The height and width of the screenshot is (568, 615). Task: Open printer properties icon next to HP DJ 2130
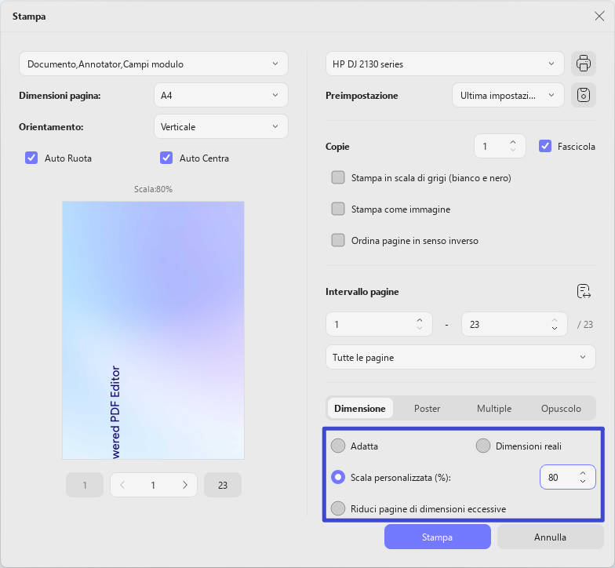[584, 64]
